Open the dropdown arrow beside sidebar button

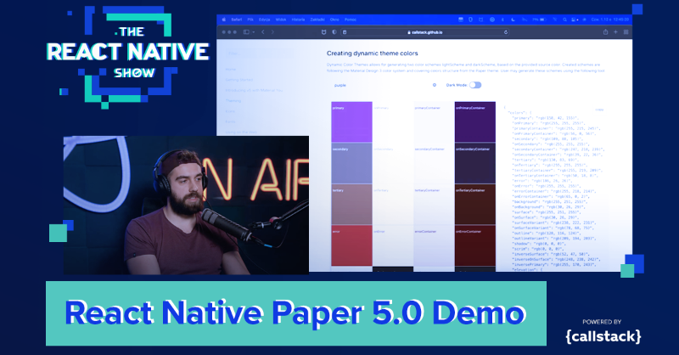tap(253, 32)
